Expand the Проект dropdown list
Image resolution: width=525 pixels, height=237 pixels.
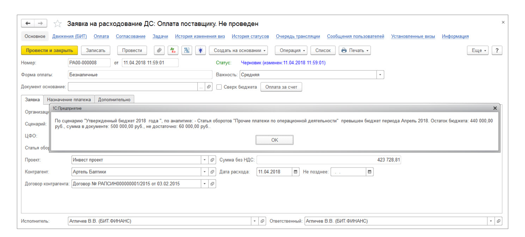click(x=205, y=160)
